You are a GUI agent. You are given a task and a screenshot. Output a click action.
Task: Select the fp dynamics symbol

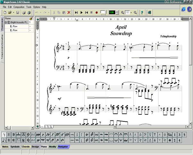click(48, 135)
